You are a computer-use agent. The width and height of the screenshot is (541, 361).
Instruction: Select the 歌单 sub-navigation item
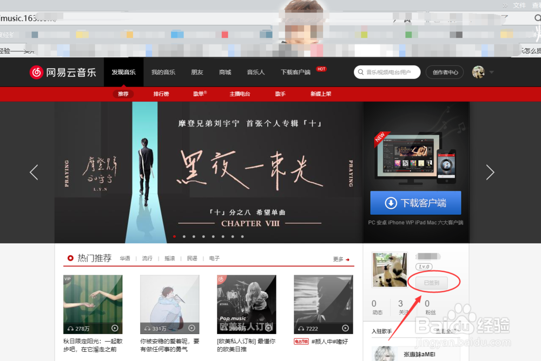tap(200, 94)
